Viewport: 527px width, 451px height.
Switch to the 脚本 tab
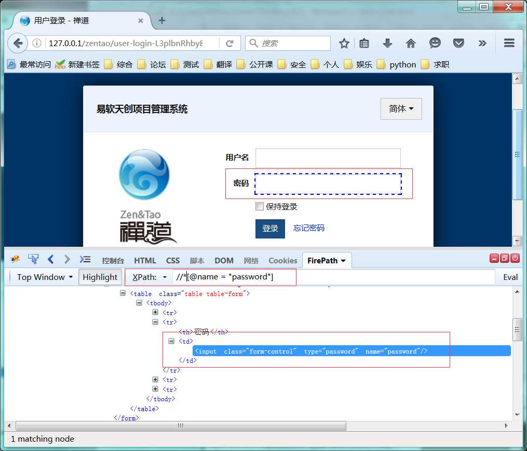(197, 261)
